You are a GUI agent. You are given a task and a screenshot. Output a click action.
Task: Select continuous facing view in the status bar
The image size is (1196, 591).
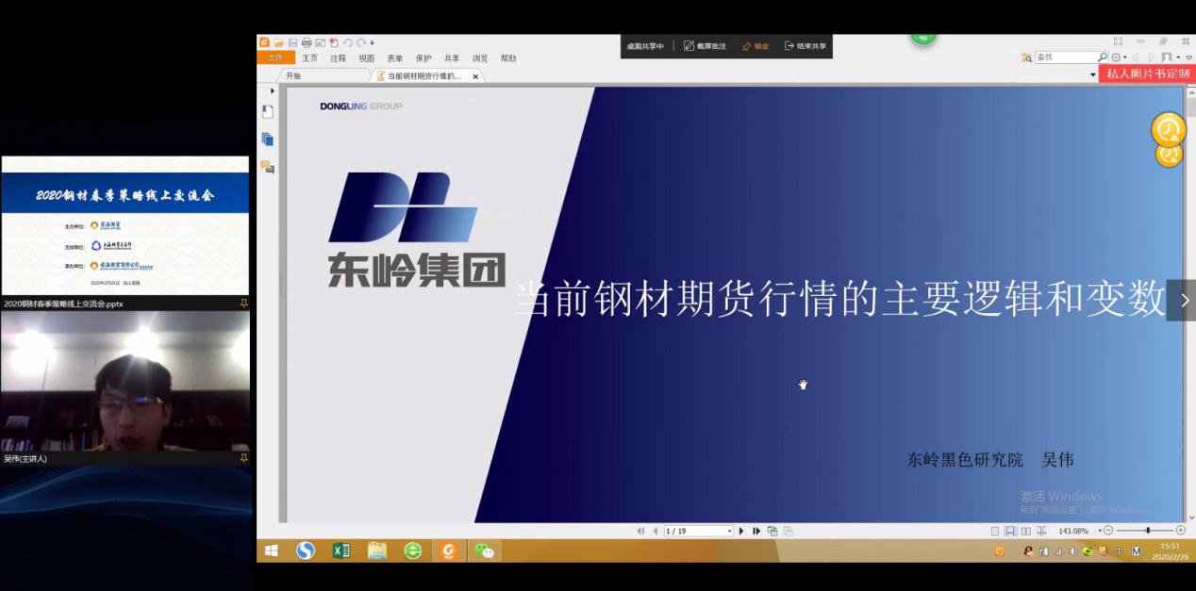[x=1041, y=531]
